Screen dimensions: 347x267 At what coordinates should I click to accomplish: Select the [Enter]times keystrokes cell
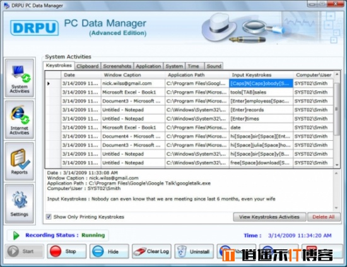tap(261, 119)
